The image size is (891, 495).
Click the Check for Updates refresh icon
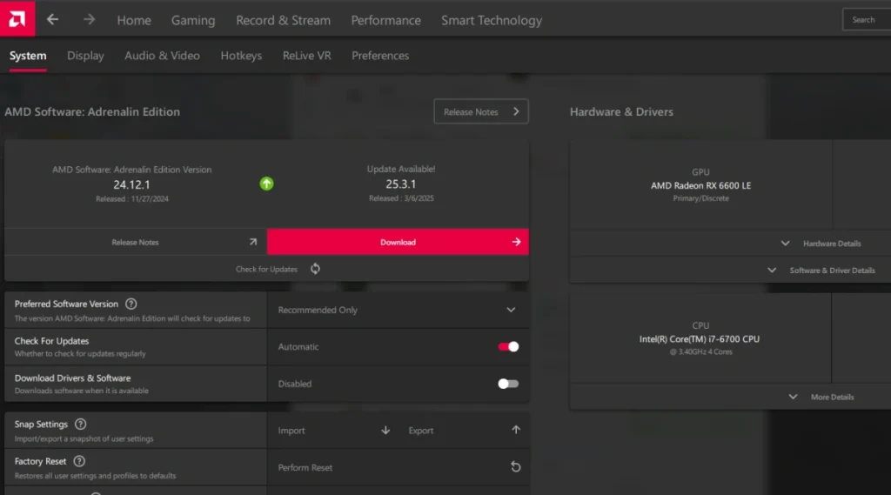(315, 269)
